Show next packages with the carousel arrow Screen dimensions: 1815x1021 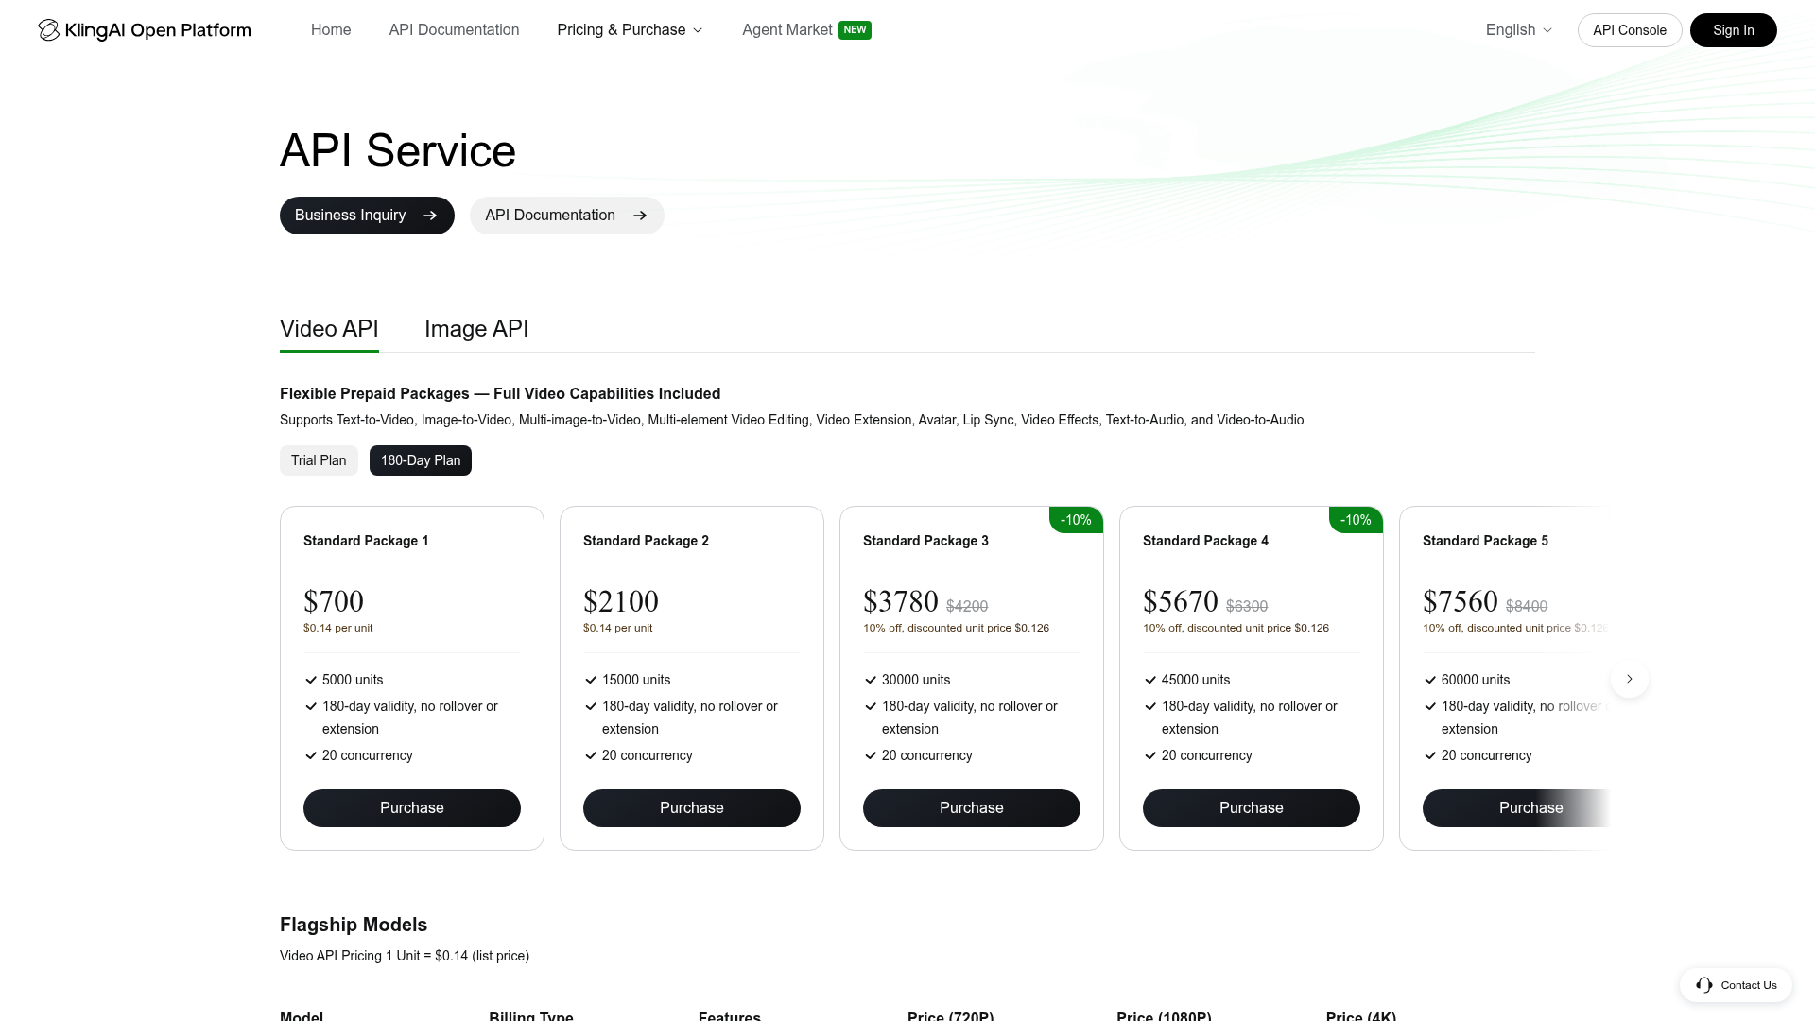pyautogui.click(x=1630, y=679)
